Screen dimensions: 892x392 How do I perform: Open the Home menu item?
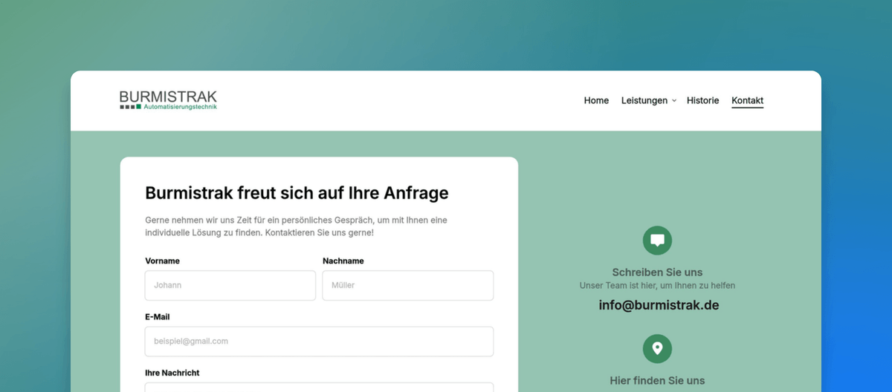(x=596, y=100)
